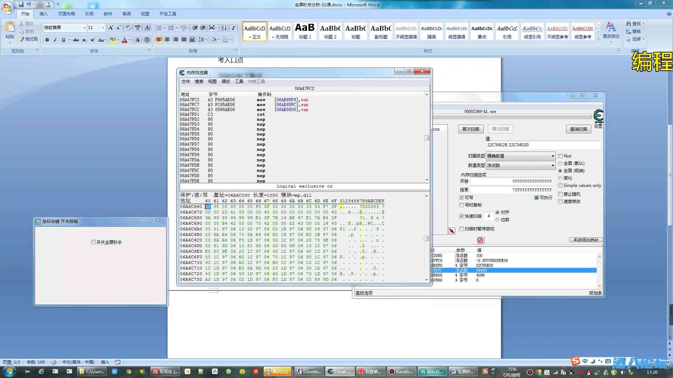Image resolution: width=673 pixels, height=378 pixels.
Task: Open the 调试 menu in memory viewer
Action: 225,82
